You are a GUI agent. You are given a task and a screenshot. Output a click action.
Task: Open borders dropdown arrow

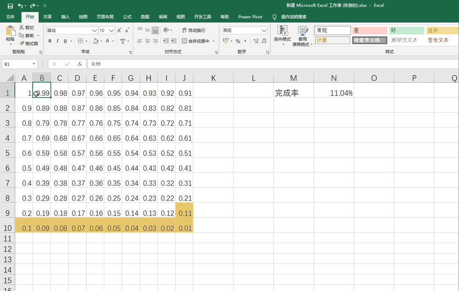click(x=87, y=41)
